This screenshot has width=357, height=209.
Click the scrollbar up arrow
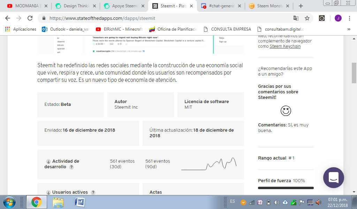point(354,39)
